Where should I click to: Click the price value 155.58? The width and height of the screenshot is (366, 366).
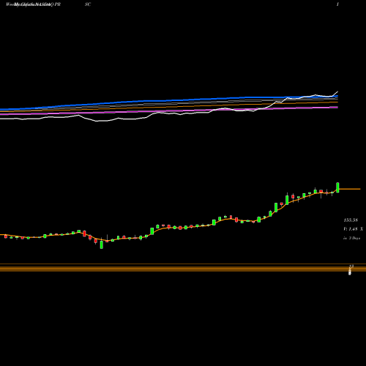tap(351, 220)
